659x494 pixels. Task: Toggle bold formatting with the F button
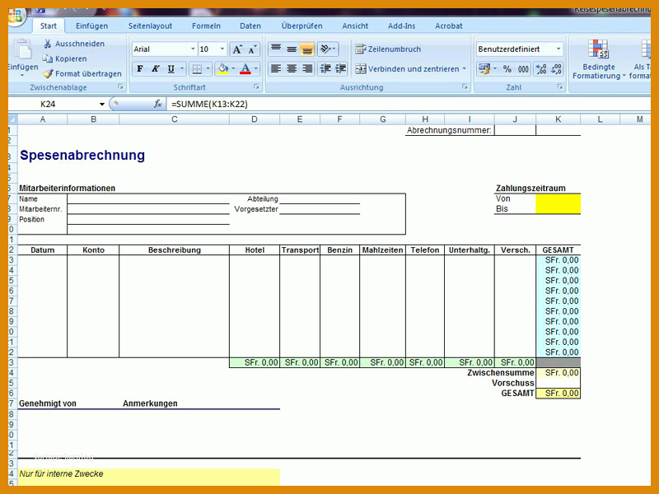[140, 69]
